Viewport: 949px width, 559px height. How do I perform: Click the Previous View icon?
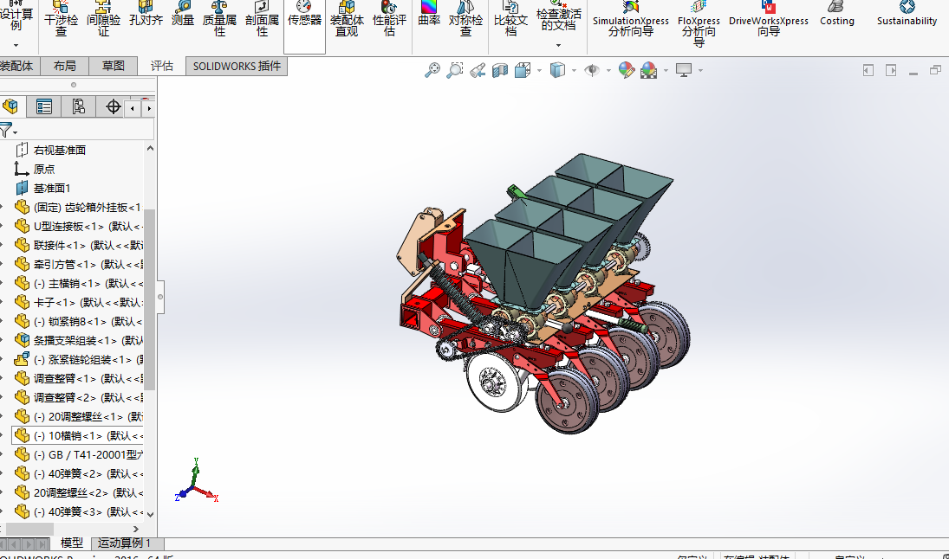pyautogui.click(x=478, y=71)
